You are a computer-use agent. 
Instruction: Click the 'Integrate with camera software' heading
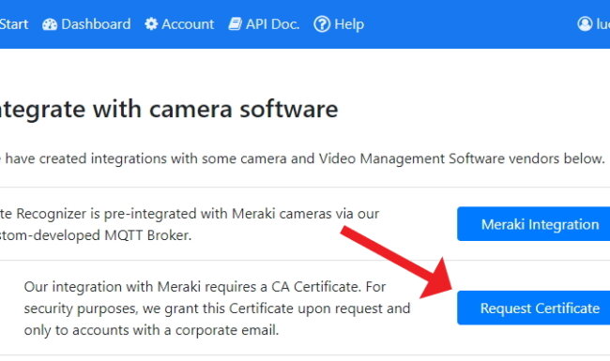point(169,109)
